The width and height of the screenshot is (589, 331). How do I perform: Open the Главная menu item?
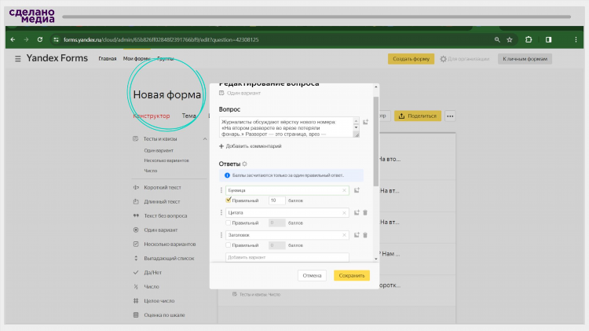coord(108,59)
